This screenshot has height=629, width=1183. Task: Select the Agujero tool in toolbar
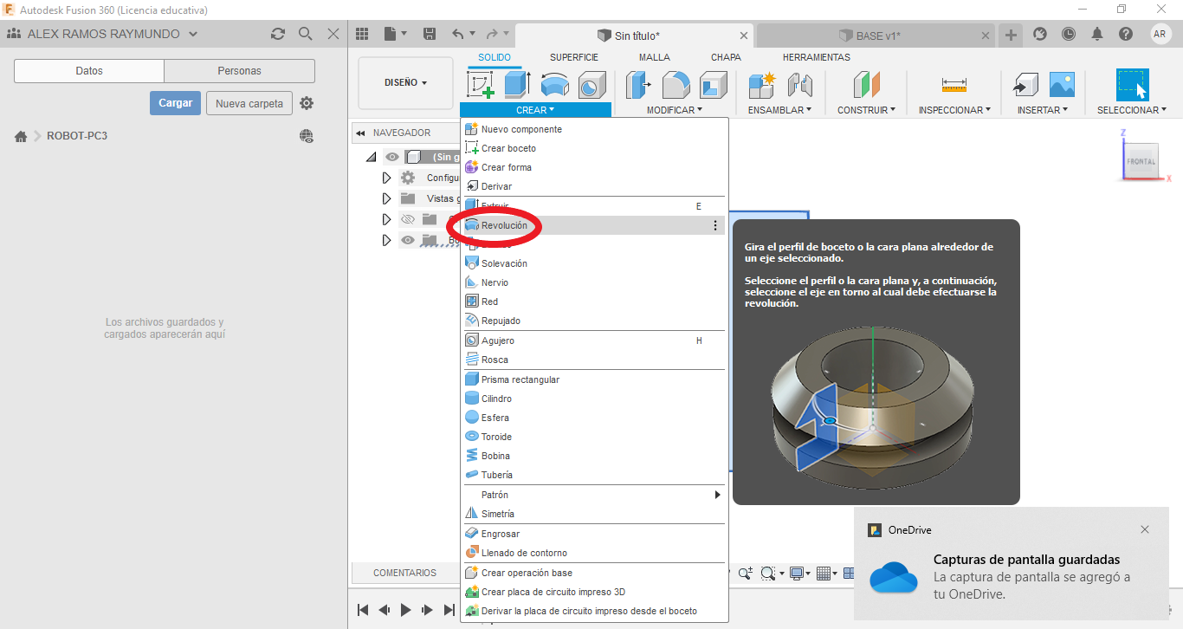pos(591,85)
